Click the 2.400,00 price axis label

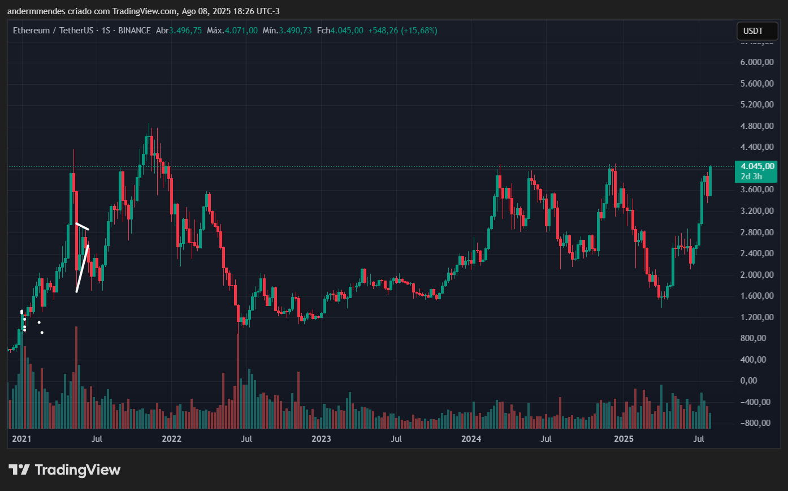coord(756,253)
